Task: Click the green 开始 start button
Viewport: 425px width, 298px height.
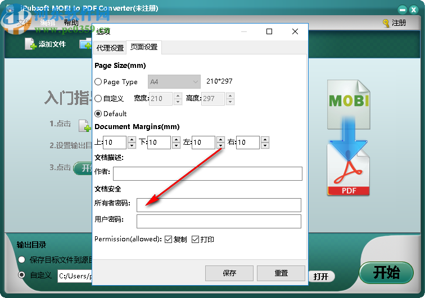Action: point(386,272)
